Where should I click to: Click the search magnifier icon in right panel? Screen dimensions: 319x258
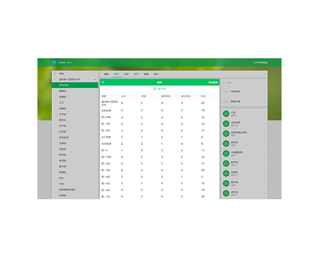[224, 83]
